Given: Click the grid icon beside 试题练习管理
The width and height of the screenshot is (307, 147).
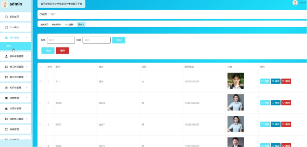Looking at the screenshot, I should point(6,119).
